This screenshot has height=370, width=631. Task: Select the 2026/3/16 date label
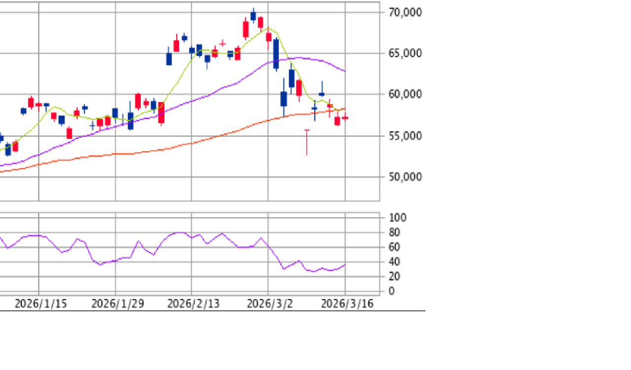coord(347,304)
